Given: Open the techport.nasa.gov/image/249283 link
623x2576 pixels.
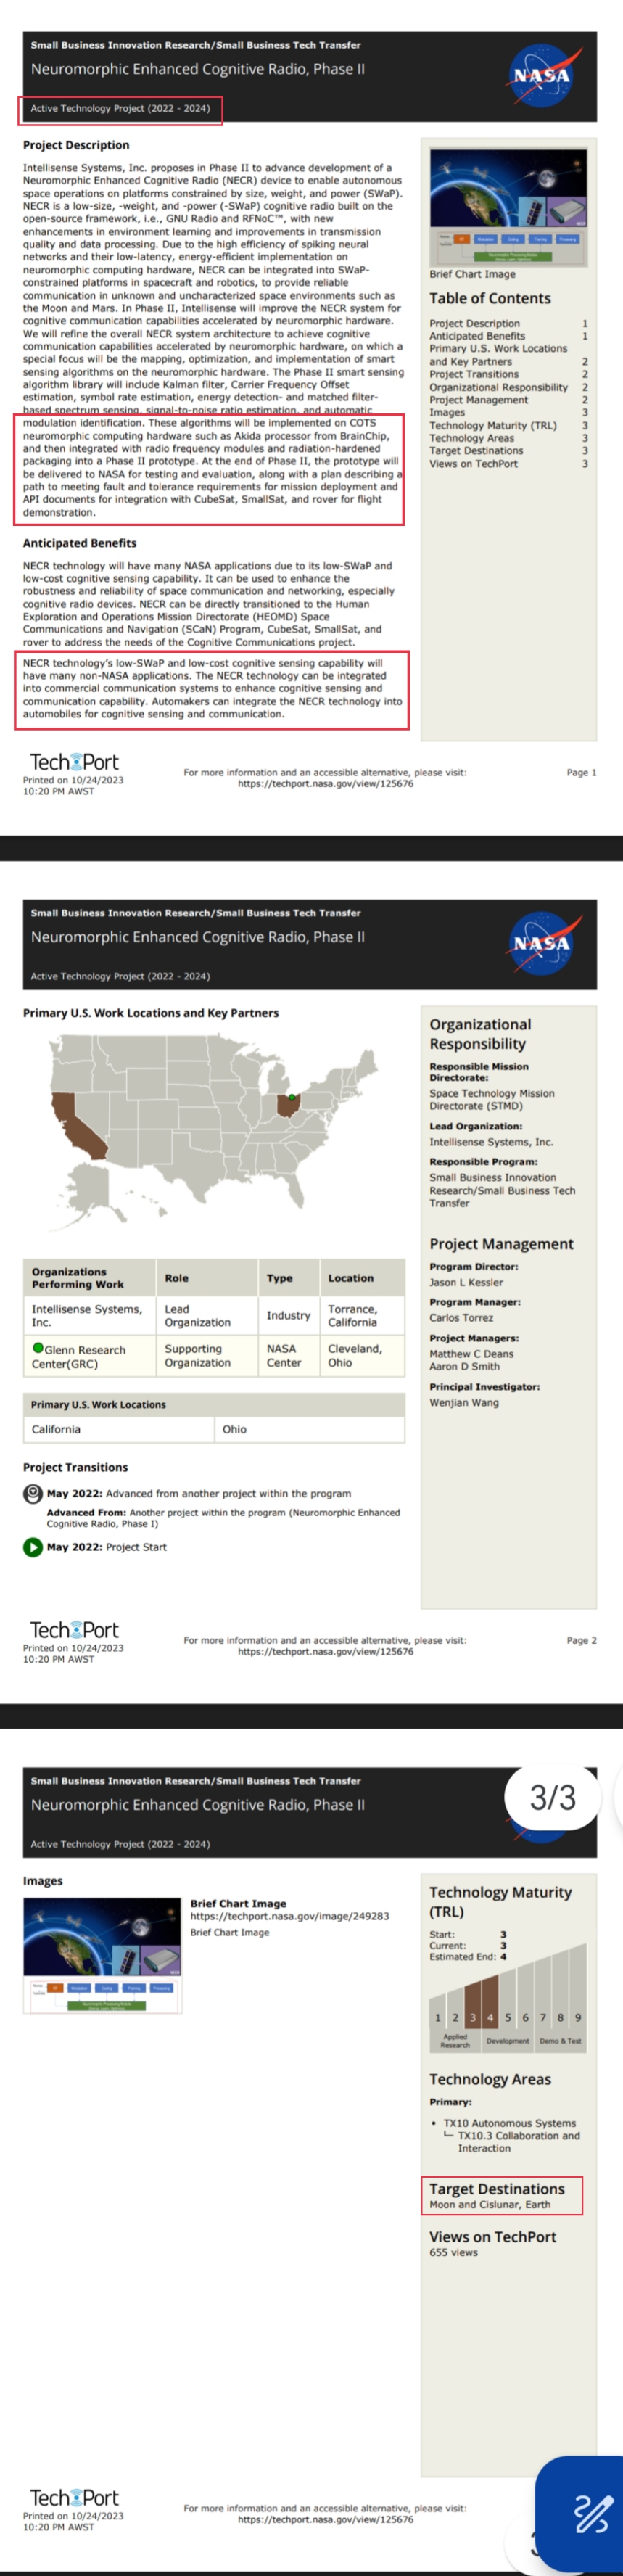Looking at the screenshot, I should 289,1916.
